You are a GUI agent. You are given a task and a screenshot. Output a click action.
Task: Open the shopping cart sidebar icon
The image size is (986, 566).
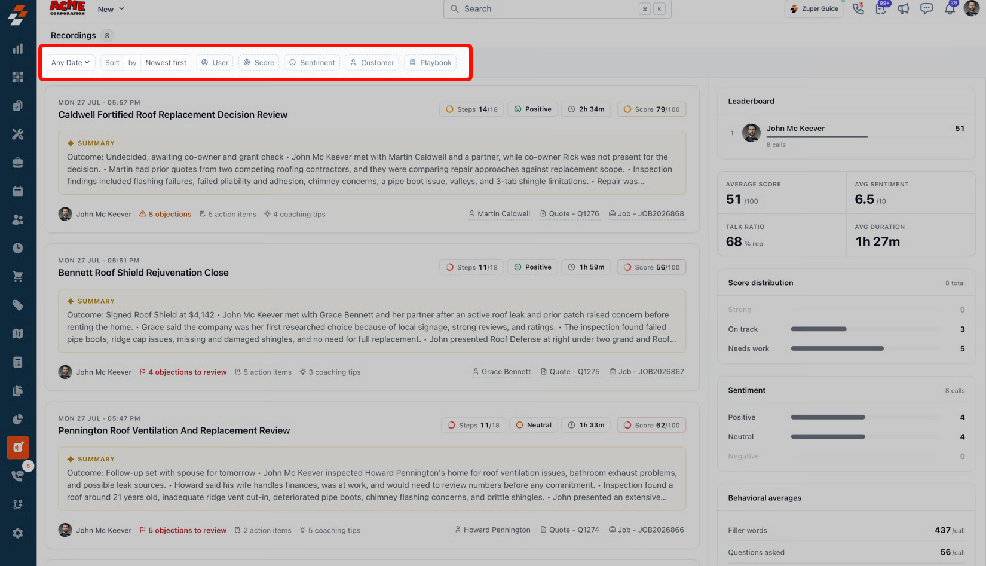(x=18, y=277)
